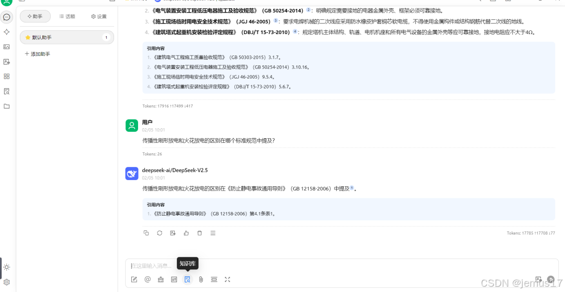Open the files folder icon in sidebar
The height and width of the screenshot is (292, 565).
(x=6, y=106)
